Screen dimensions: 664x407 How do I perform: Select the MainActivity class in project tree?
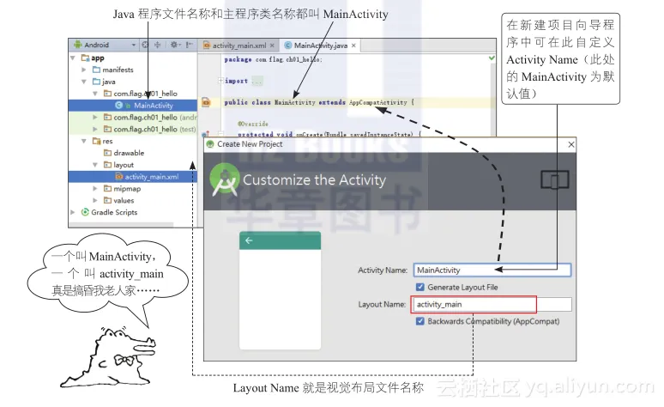tap(133, 105)
